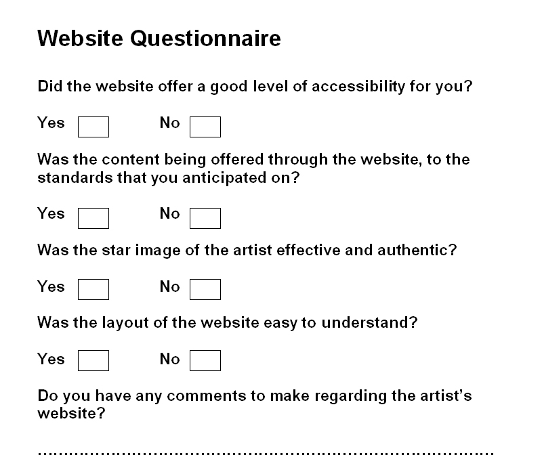This screenshot has width=542, height=474.
Task: Select Yes box for website layout question
Action: pos(93,360)
